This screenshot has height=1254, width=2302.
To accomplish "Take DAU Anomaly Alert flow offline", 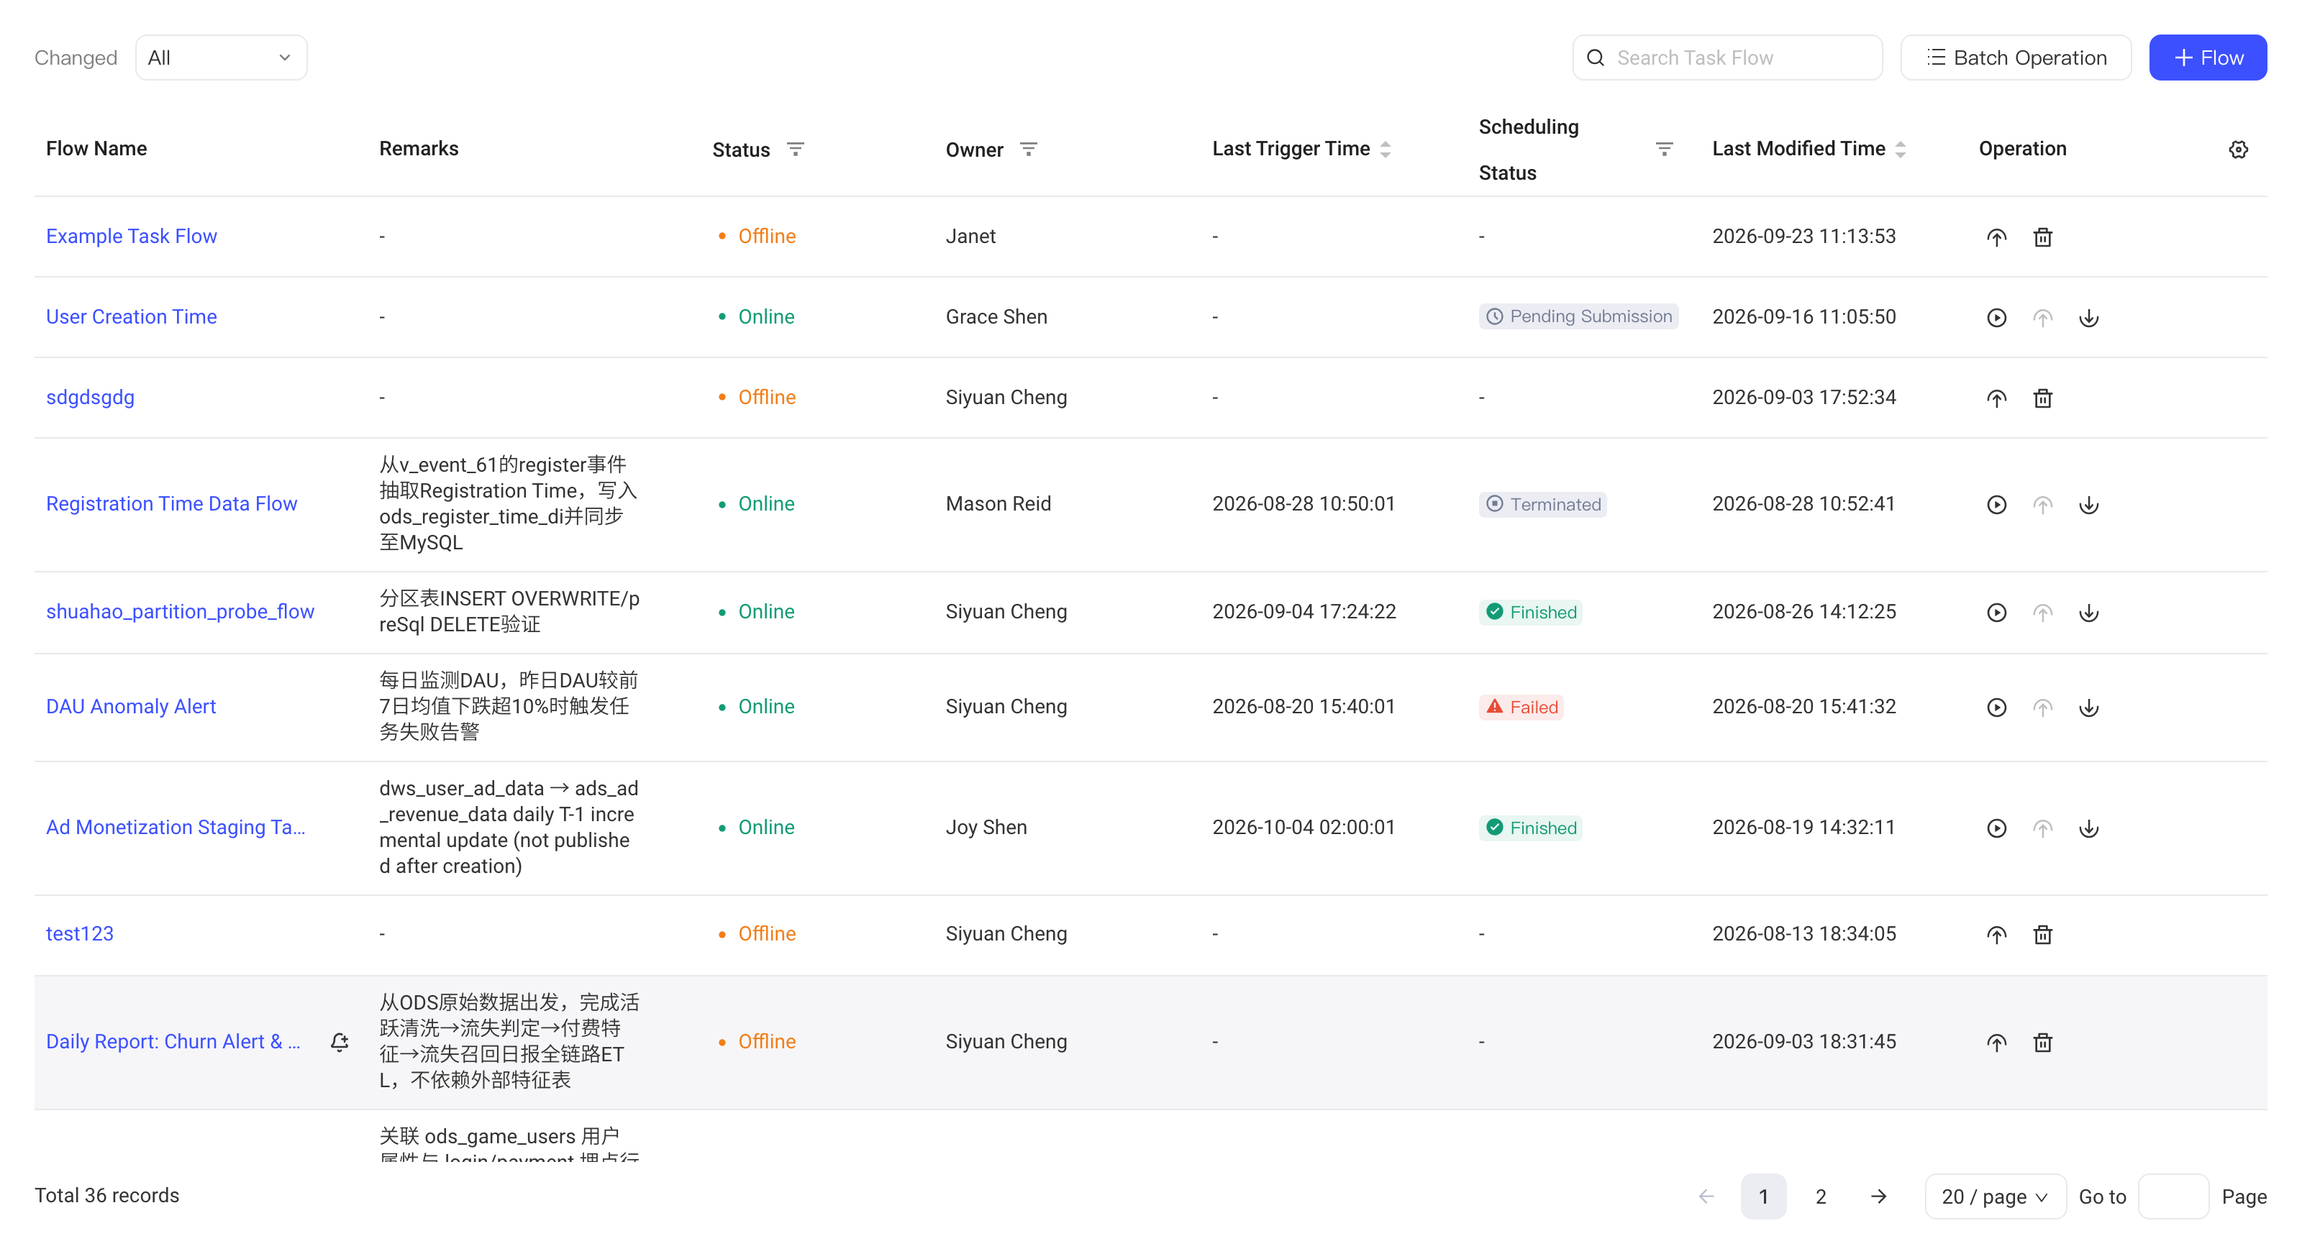I will [2088, 708].
